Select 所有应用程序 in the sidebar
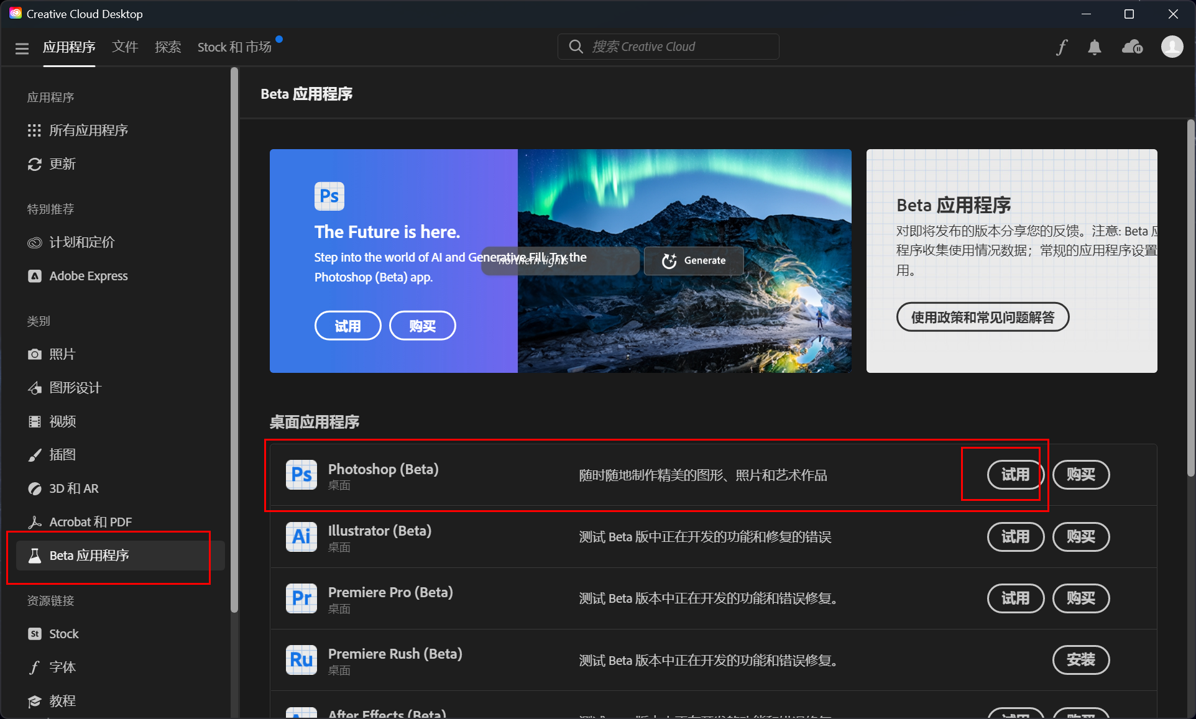This screenshot has height=719, width=1196. coord(121,131)
